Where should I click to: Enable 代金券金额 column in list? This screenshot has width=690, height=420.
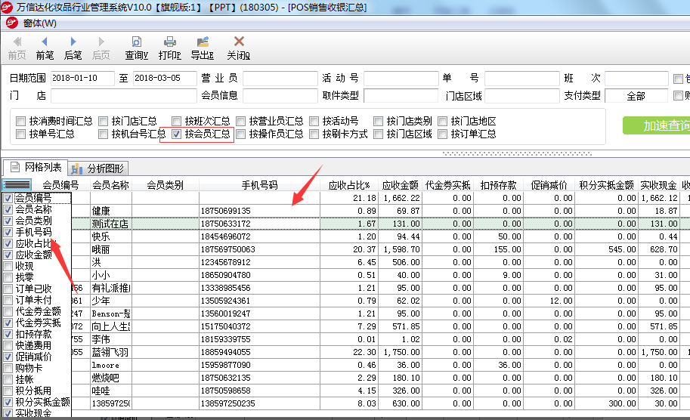pyautogui.click(x=8, y=311)
